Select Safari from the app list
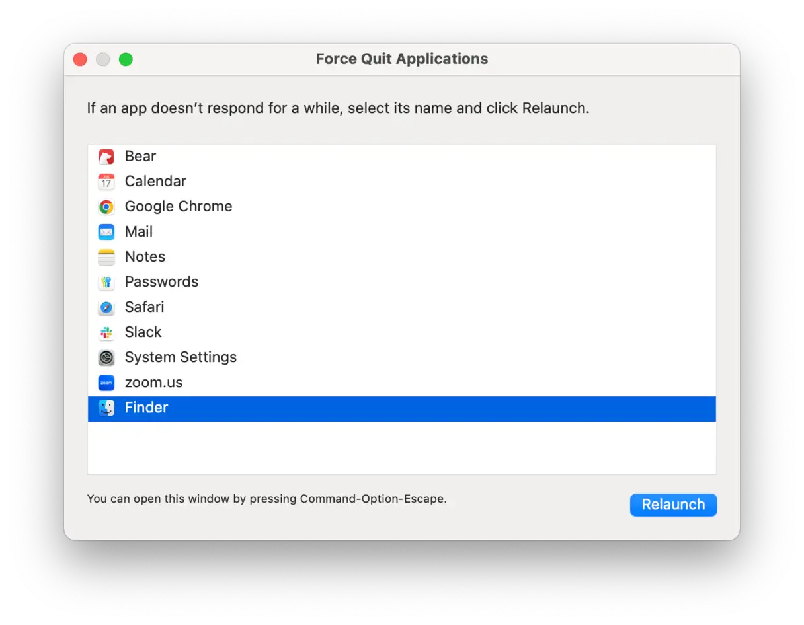The width and height of the screenshot is (804, 625). (x=145, y=307)
